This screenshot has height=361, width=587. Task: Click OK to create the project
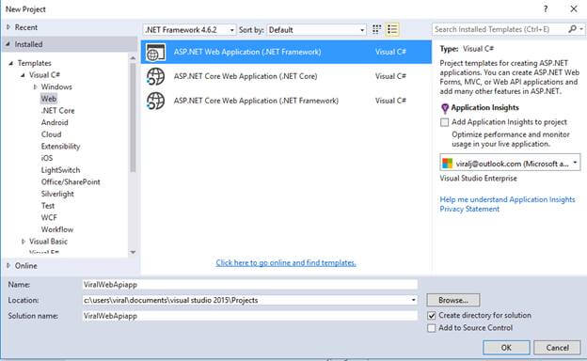[506, 348]
